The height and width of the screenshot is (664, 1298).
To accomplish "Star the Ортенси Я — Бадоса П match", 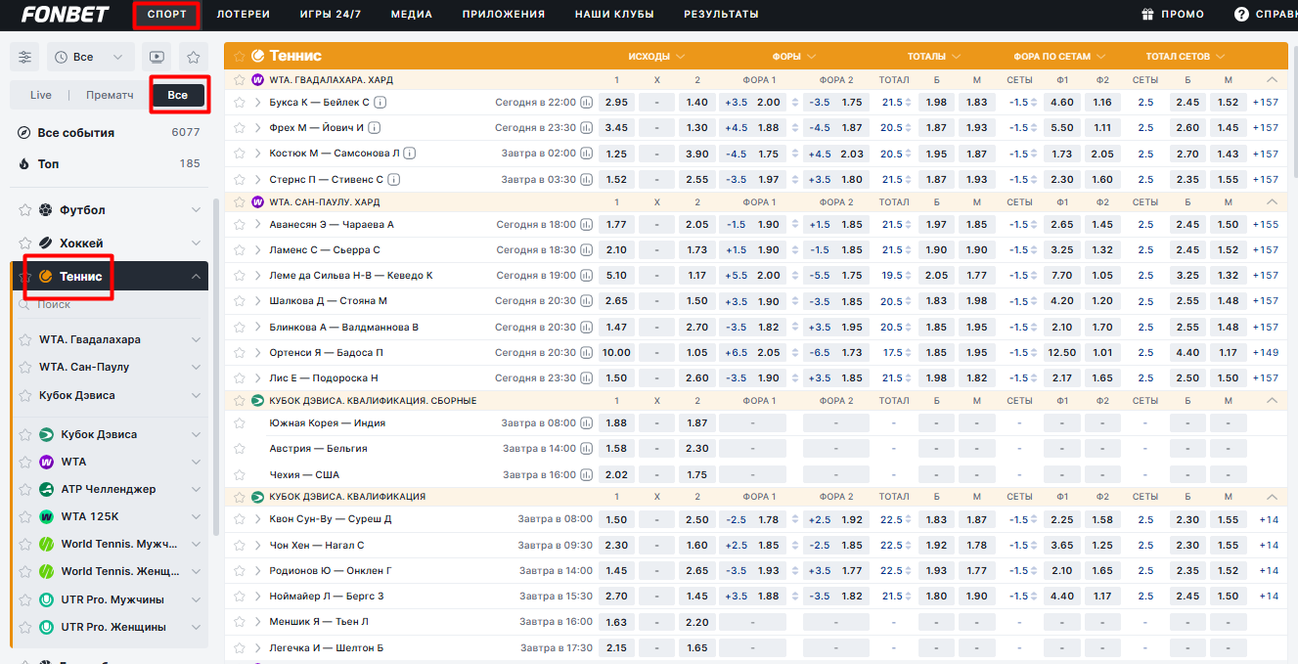I will pyautogui.click(x=239, y=352).
